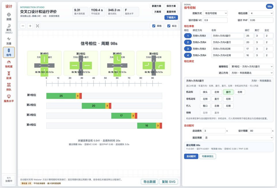This screenshot has width=277, height=188.
Task: Click the 需检查 2项 warning badge
Action: pyautogui.click(x=26, y=183)
